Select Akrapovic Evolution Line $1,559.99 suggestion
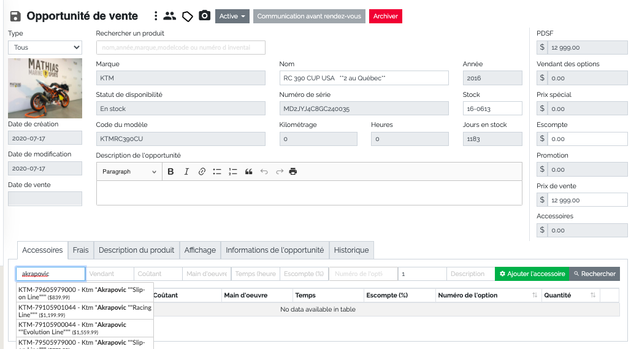631x349 pixels. point(85,328)
